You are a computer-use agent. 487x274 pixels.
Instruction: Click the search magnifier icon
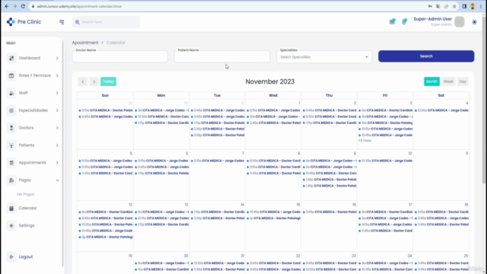pyautogui.click(x=78, y=22)
